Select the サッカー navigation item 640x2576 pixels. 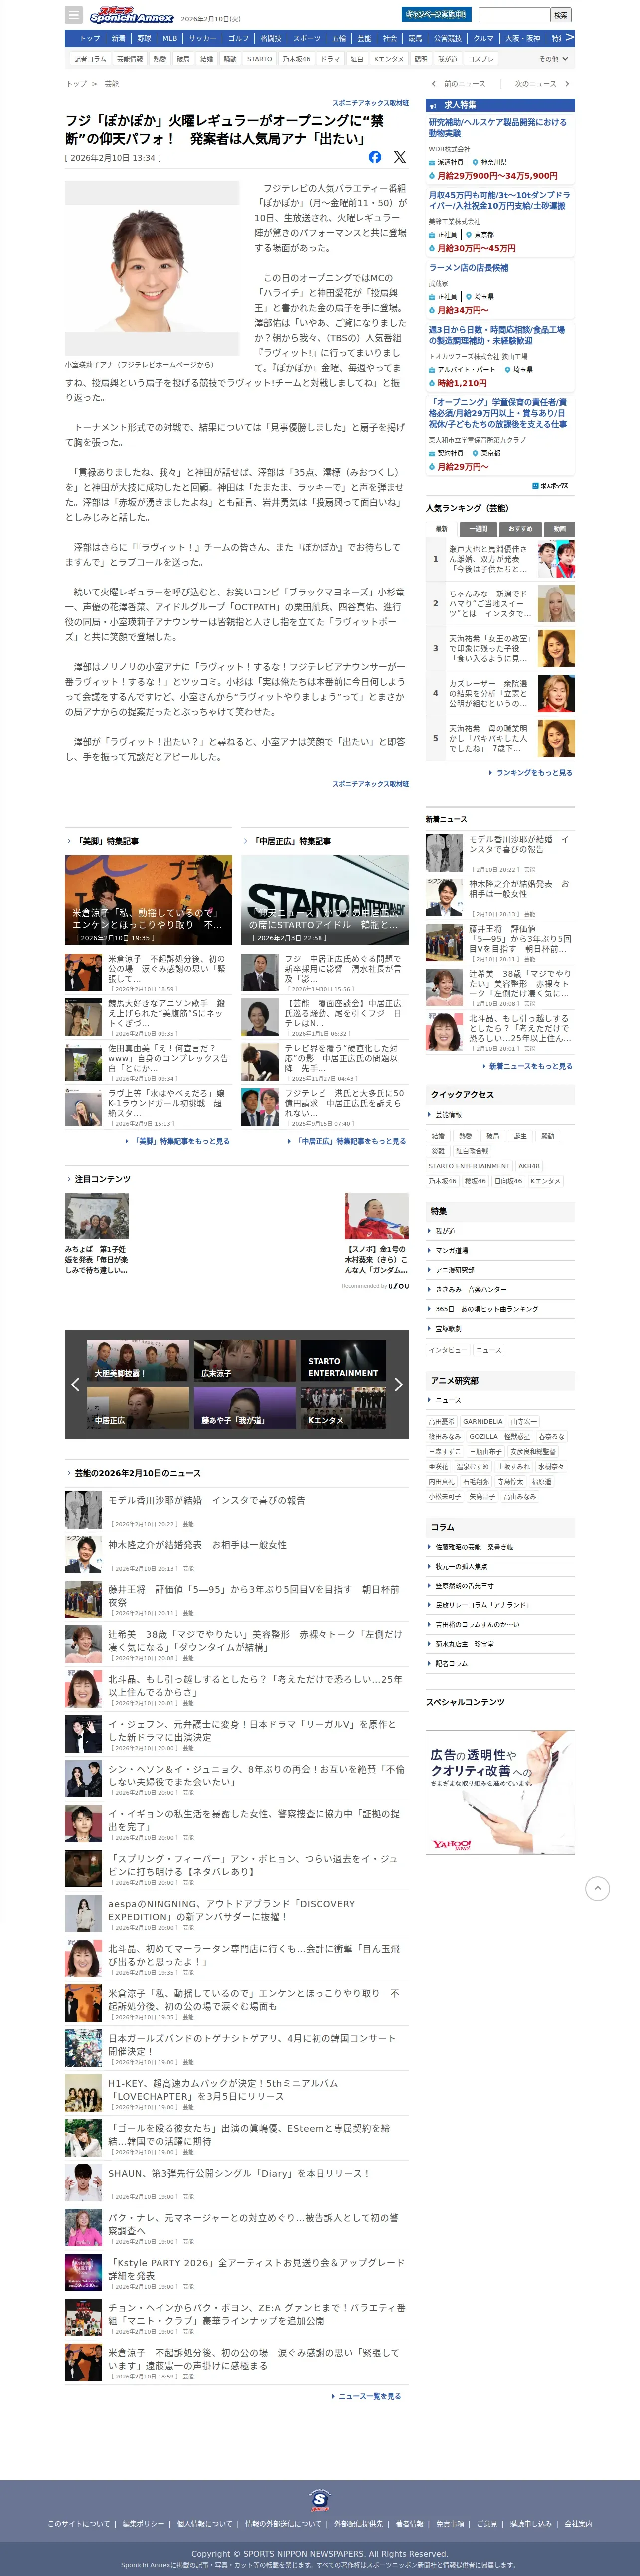coord(203,39)
